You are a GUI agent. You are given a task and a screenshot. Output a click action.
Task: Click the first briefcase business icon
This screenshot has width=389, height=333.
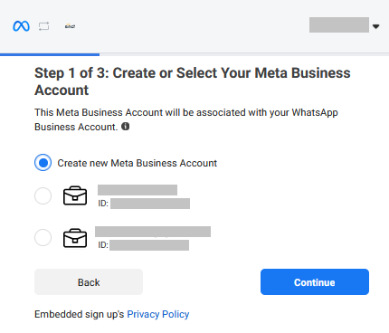tap(75, 195)
